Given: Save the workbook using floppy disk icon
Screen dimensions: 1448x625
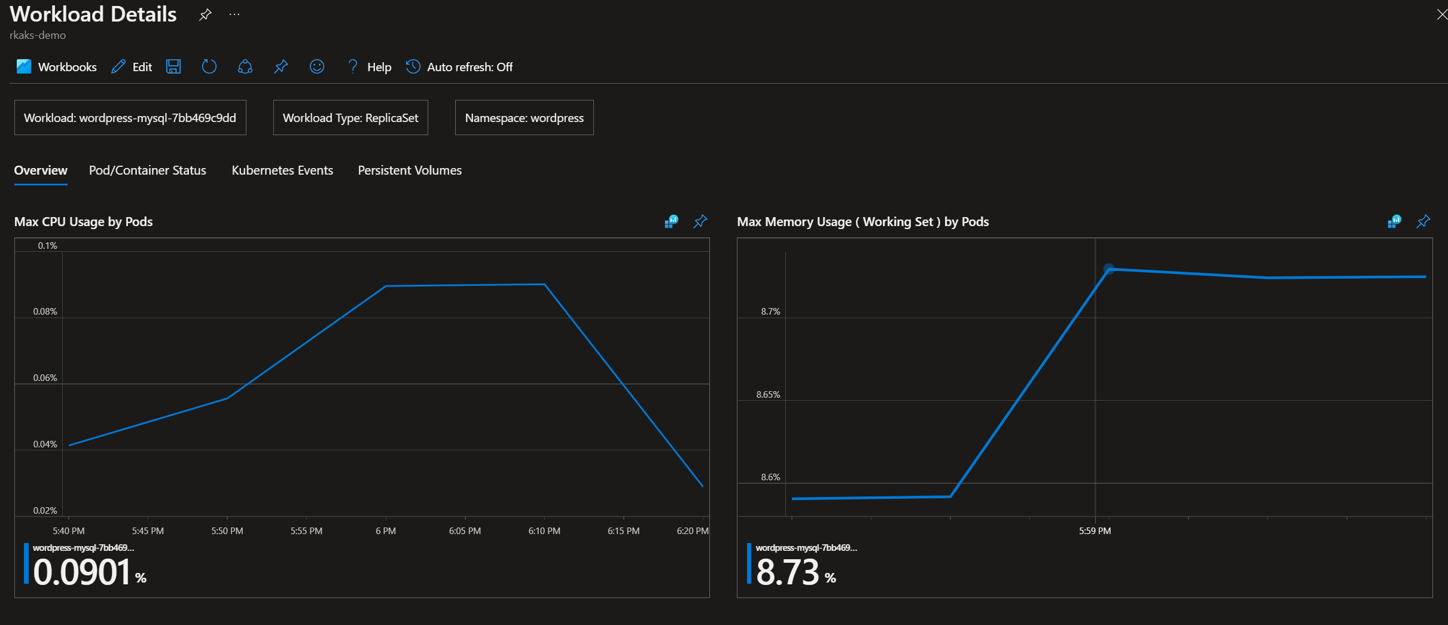Looking at the screenshot, I should 173,67.
